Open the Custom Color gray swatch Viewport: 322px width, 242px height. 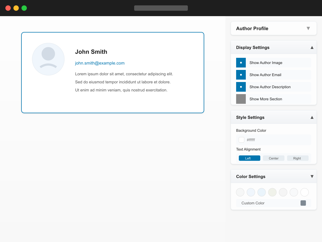tap(303, 203)
